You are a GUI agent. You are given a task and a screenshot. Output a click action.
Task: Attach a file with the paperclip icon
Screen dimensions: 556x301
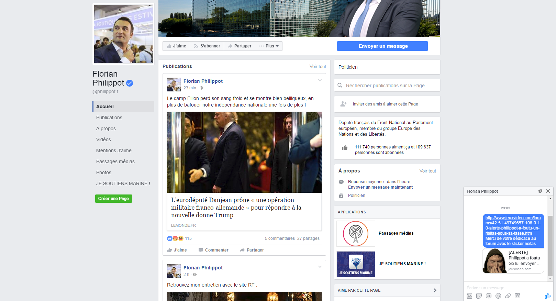tap(508, 296)
